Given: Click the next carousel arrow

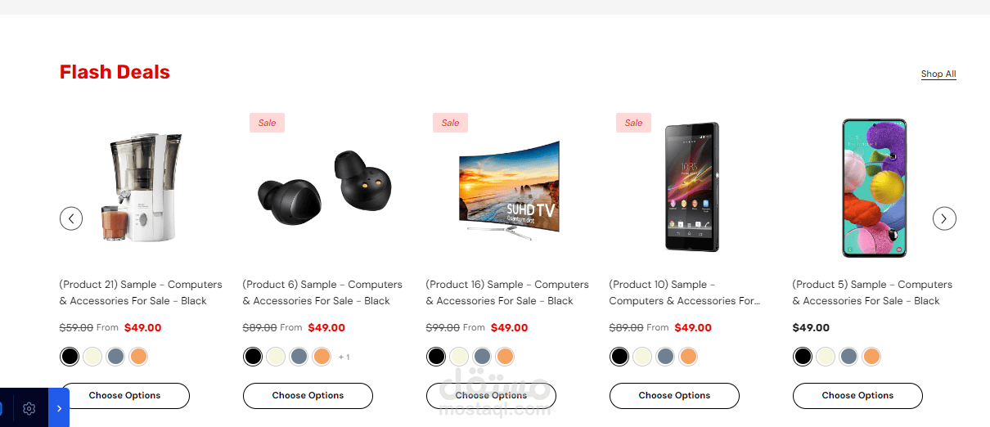Looking at the screenshot, I should pyautogui.click(x=944, y=218).
